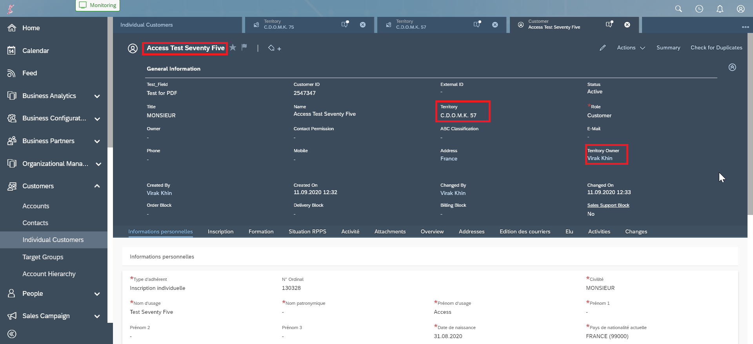Viewport: 753px width, 344px height.
Task: Close the C.D.O.M.K. 75 tab
Action: pyautogui.click(x=363, y=25)
